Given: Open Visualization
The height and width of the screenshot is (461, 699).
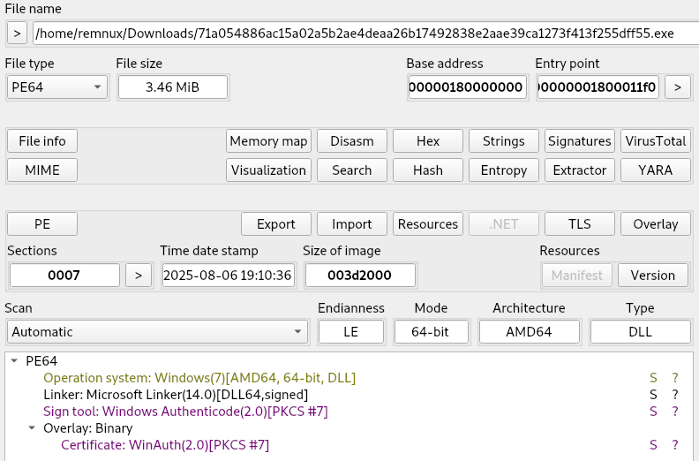Looking at the screenshot, I should pyautogui.click(x=268, y=170).
